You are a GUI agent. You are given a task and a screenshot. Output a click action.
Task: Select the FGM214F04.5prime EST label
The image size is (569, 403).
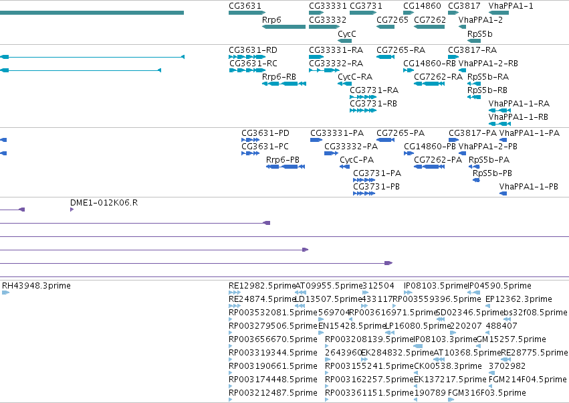tap(528, 380)
